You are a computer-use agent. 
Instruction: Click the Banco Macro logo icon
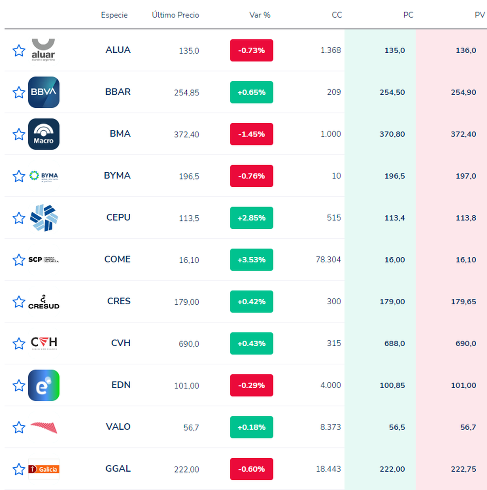[x=43, y=134]
